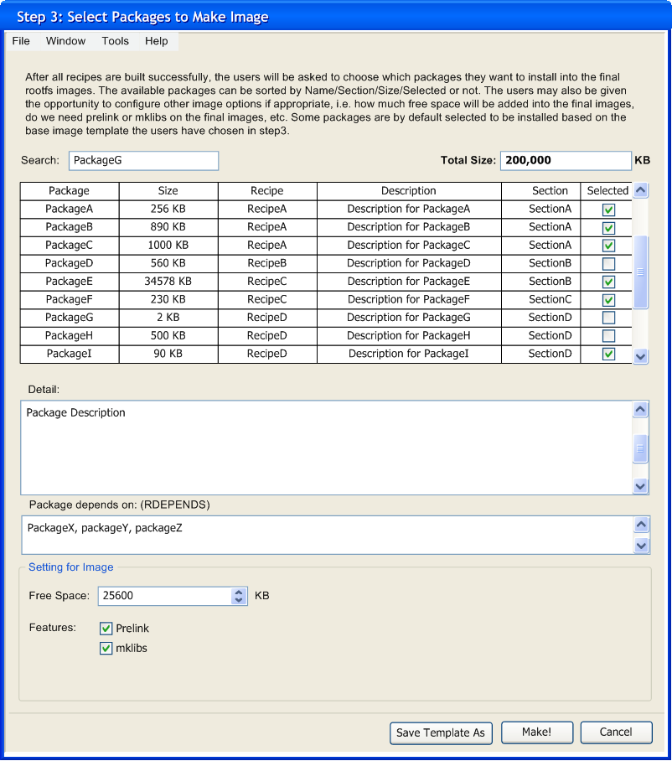Image resolution: width=672 pixels, height=761 pixels.
Task: Open the Tools menu
Action: (116, 41)
